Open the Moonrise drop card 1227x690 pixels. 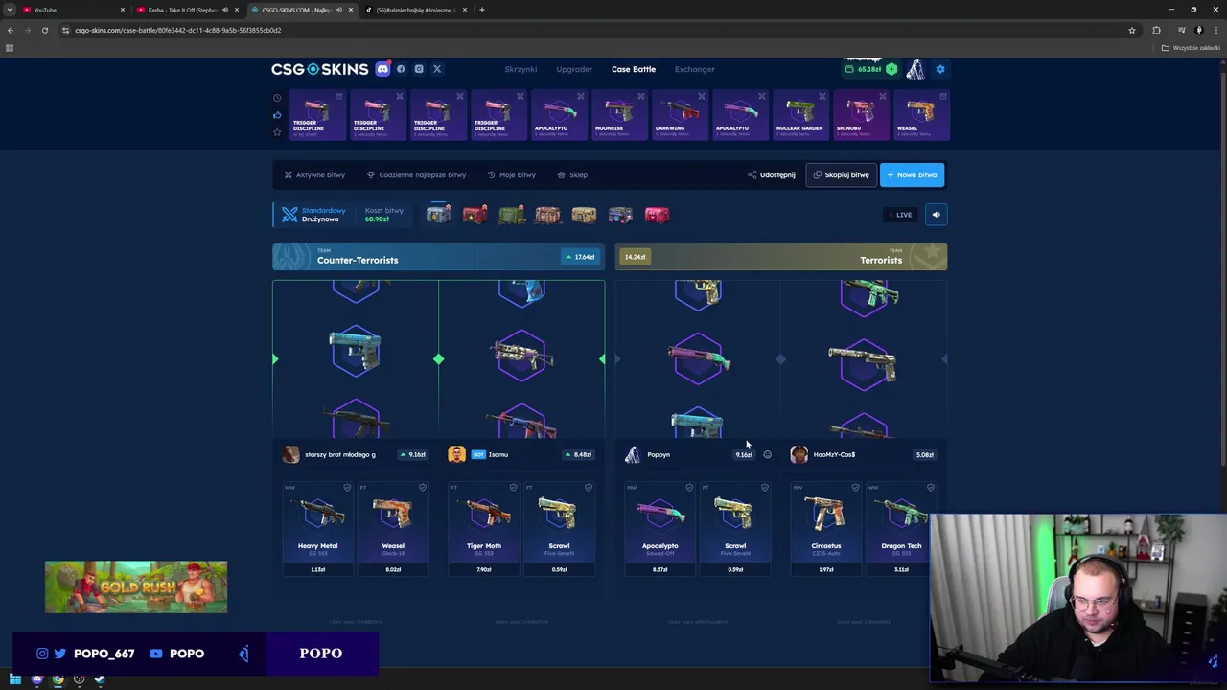pyautogui.click(x=619, y=115)
